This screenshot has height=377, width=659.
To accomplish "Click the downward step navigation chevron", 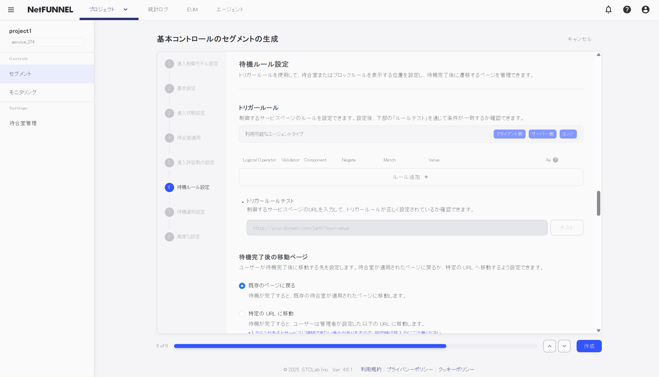I will (x=564, y=346).
